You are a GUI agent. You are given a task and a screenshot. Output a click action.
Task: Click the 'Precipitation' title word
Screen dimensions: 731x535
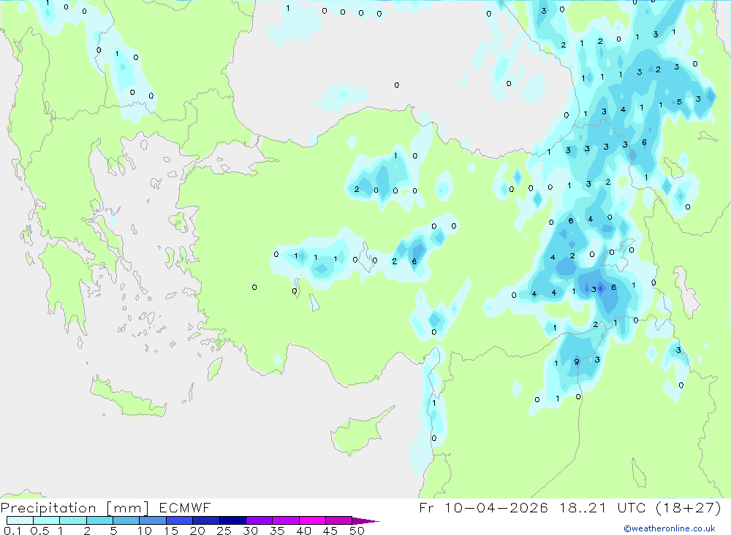[x=48, y=507]
